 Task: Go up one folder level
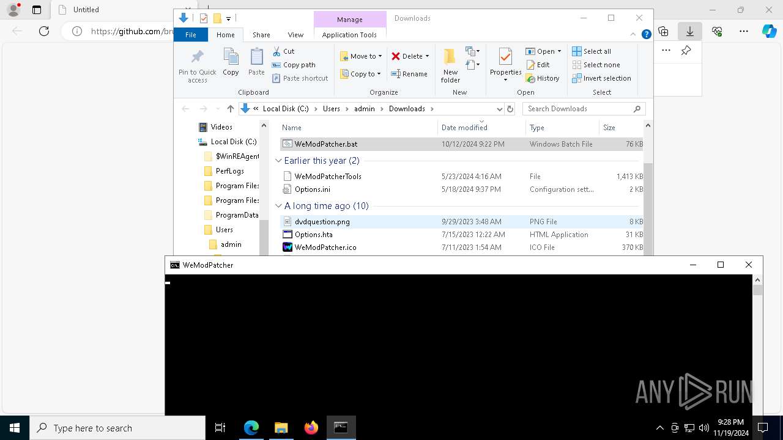(x=230, y=109)
